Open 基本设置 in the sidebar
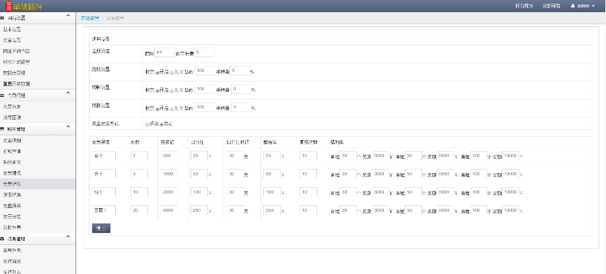 pyautogui.click(x=11, y=29)
